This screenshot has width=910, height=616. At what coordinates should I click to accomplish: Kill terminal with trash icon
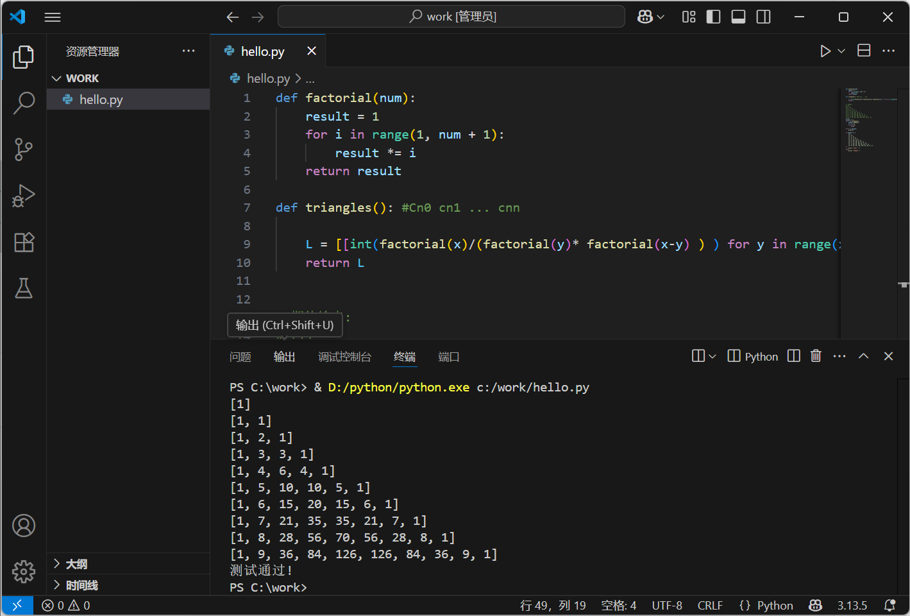click(816, 355)
